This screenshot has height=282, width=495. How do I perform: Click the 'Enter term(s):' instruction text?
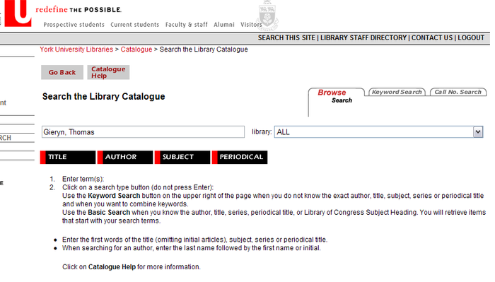pyautogui.click(x=83, y=180)
